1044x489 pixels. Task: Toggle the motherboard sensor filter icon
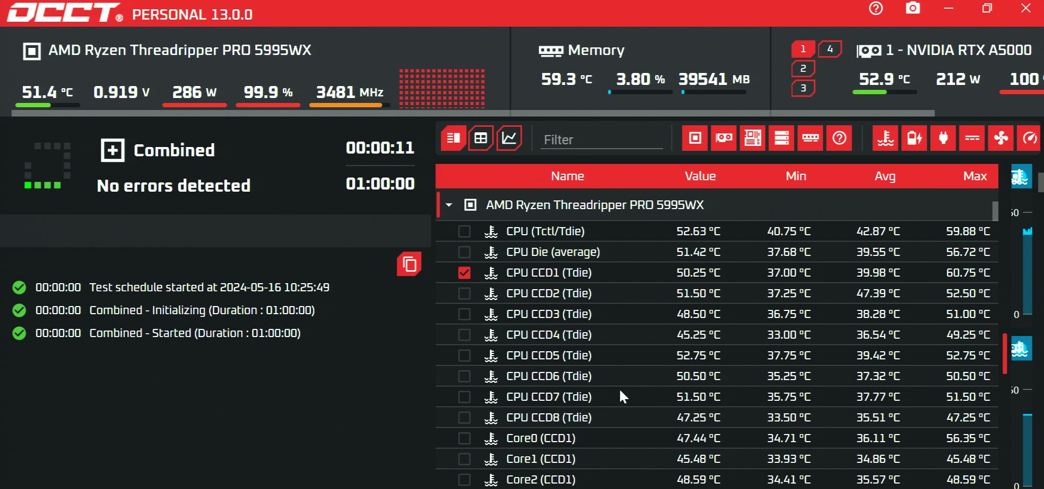click(753, 138)
